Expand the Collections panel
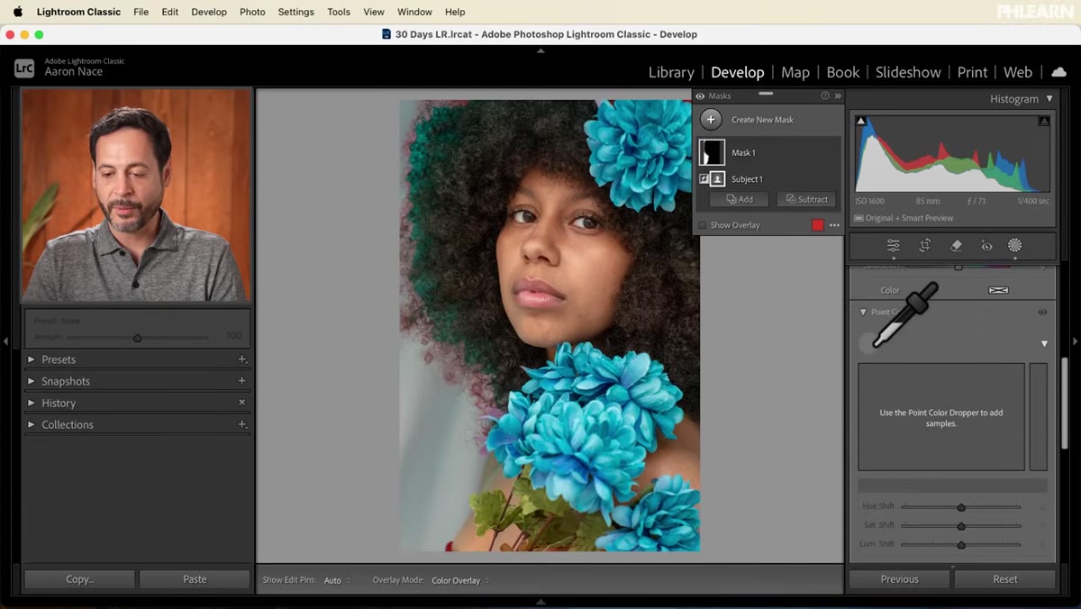The image size is (1081, 609). [31, 424]
